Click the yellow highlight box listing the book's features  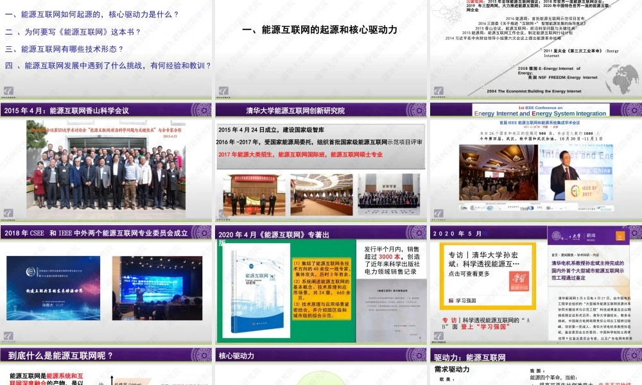321,287
